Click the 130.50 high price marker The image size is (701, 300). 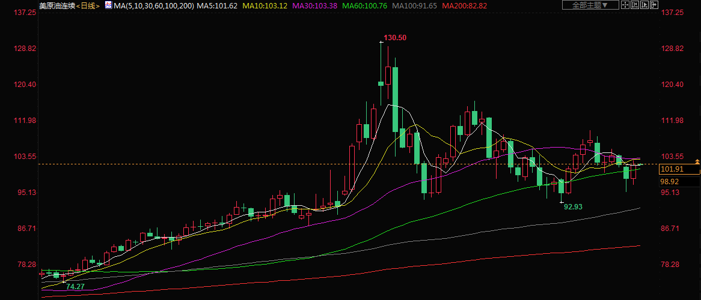(395, 38)
